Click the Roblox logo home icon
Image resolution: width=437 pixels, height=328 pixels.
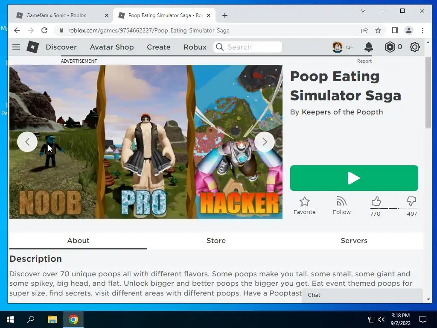(x=32, y=47)
